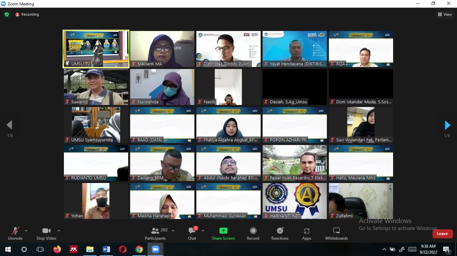457x256 pixels.
Task: Open the Windows Start menu
Action: pos(8,249)
